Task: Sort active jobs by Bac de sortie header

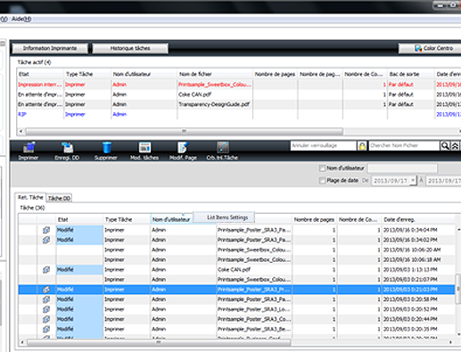Action: tap(410, 74)
